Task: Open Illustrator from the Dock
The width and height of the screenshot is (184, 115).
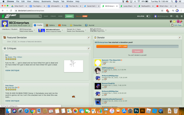Action: (x=142, y=111)
